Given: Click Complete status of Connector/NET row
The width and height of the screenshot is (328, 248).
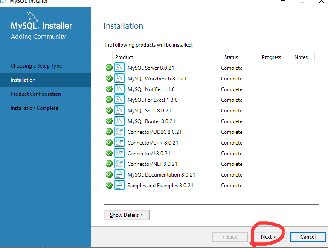Looking at the screenshot, I should 232,164.
